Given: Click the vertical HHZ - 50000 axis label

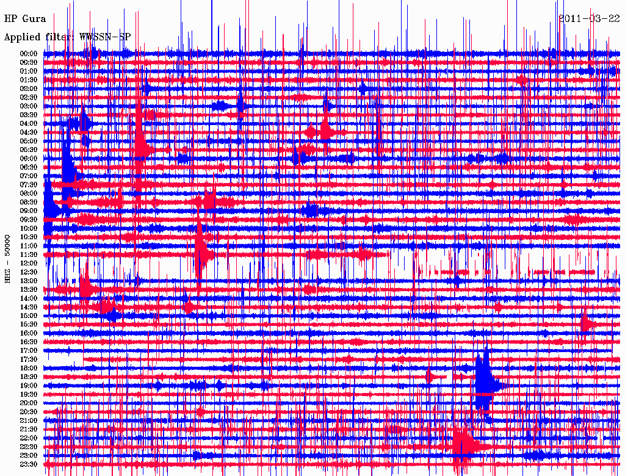Looking at the screenshot, I should tap(8, 258).
